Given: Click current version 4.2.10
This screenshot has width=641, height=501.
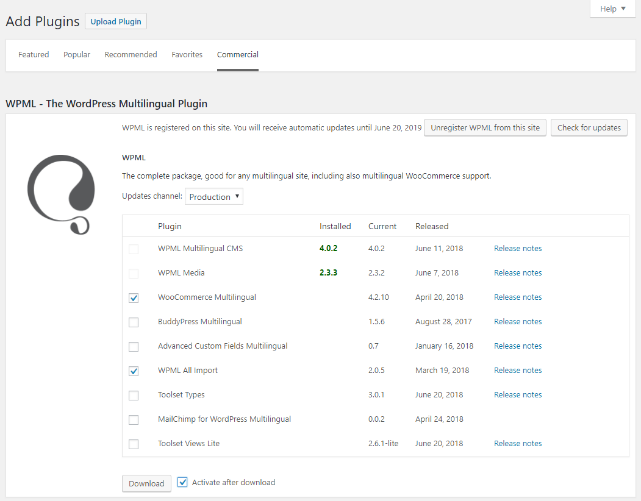Looking at the screenshot, I should 379,297.
